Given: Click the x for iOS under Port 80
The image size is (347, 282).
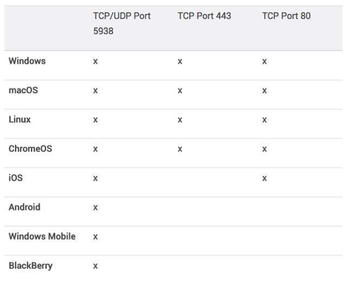Looking at the screenshot, I should (x=265, y=178).
